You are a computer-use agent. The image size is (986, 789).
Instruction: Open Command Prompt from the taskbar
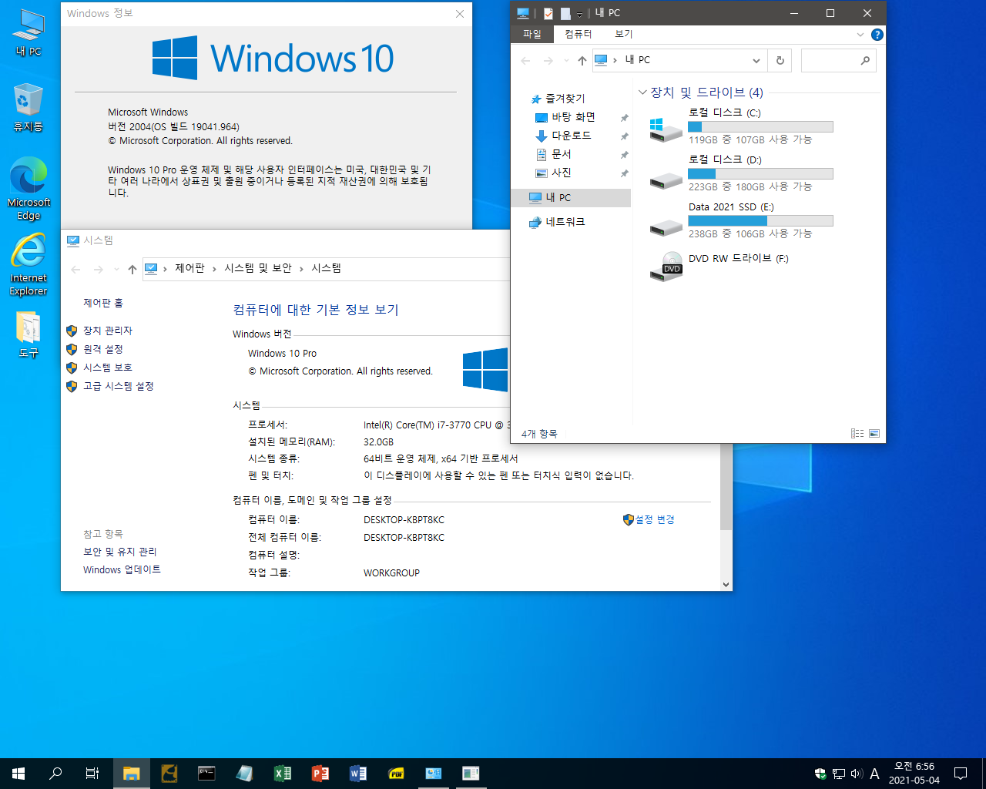206,774
